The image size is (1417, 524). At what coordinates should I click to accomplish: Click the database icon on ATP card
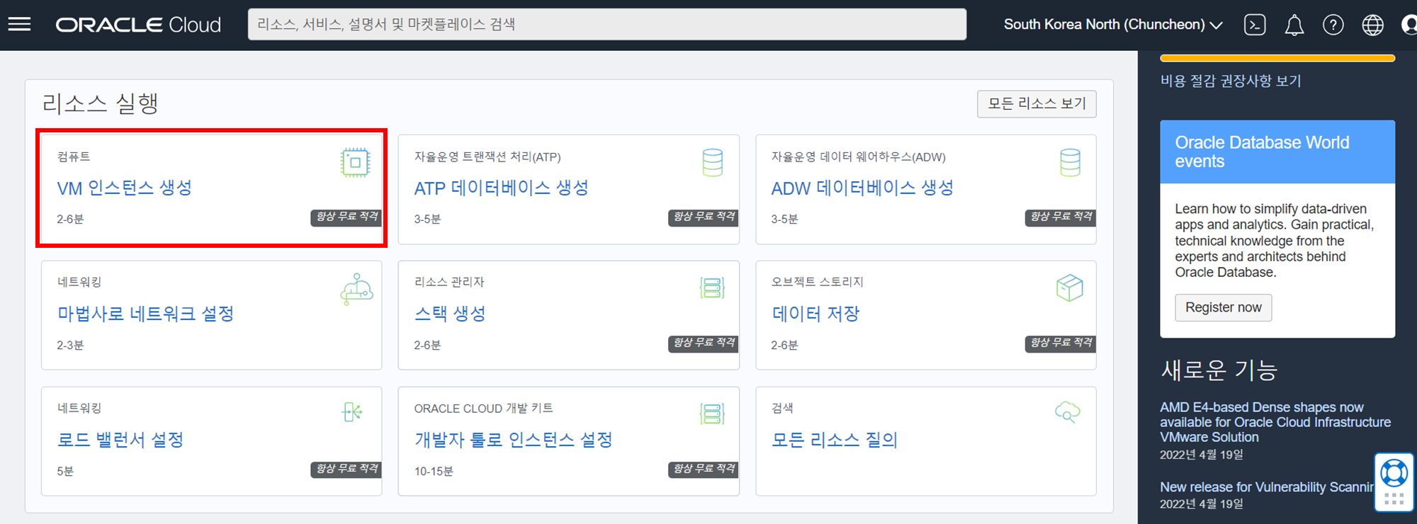[712, 162]
